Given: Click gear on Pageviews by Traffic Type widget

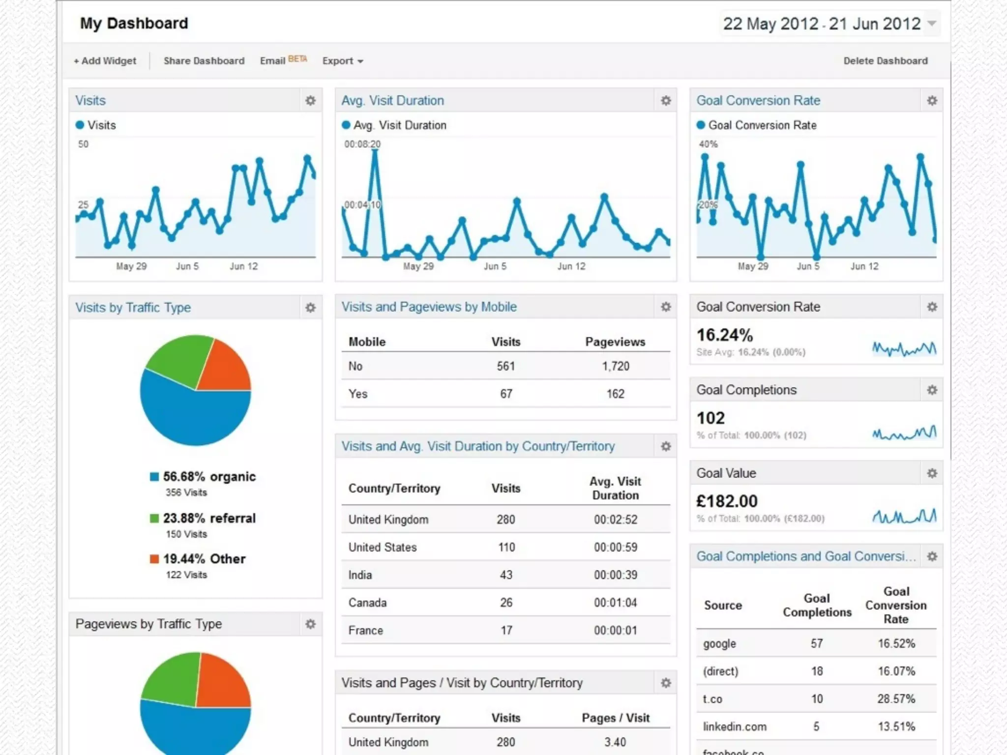Looking at the screenshot, I should click(310, 624).
